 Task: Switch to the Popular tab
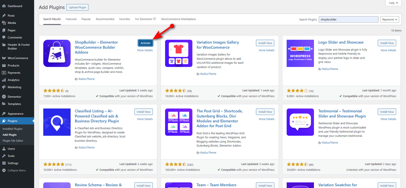(x=86, y=19)
